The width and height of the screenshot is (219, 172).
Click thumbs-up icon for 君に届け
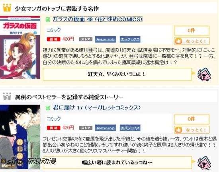[178, 130]
